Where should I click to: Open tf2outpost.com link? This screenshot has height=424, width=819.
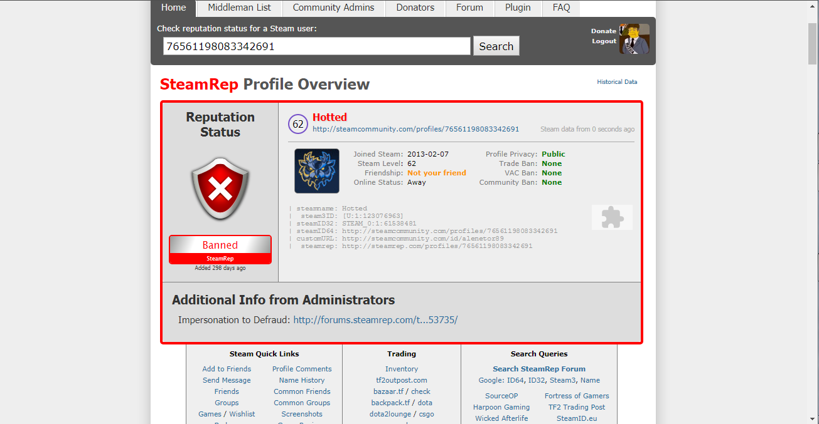(x=402, y=380)
